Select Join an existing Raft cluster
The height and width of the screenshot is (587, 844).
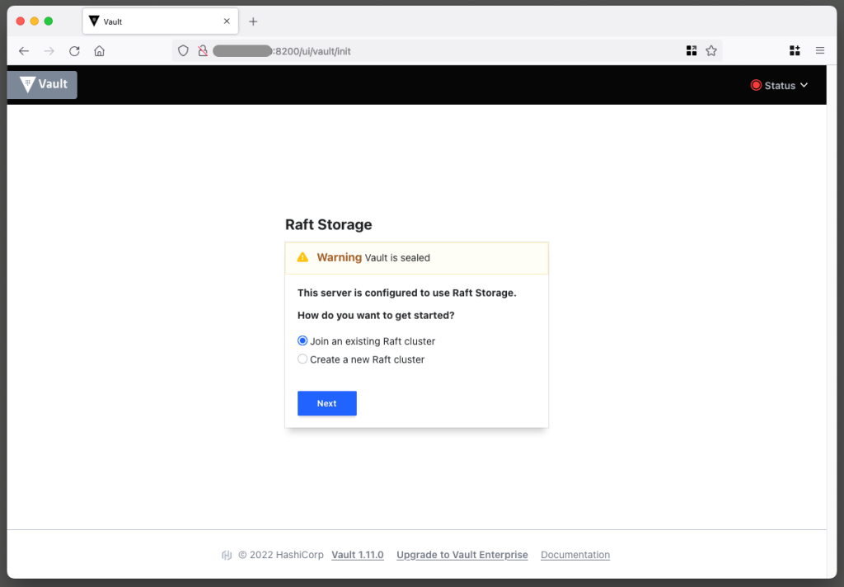[x=302, y=340]
